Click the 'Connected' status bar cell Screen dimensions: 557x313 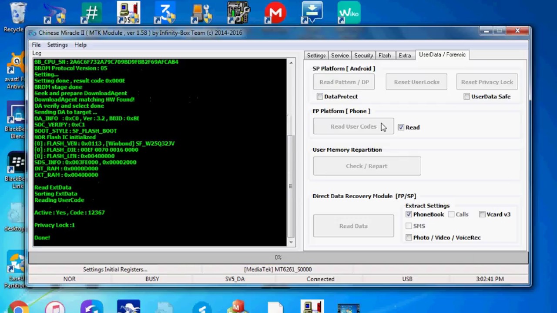(320, 279)
